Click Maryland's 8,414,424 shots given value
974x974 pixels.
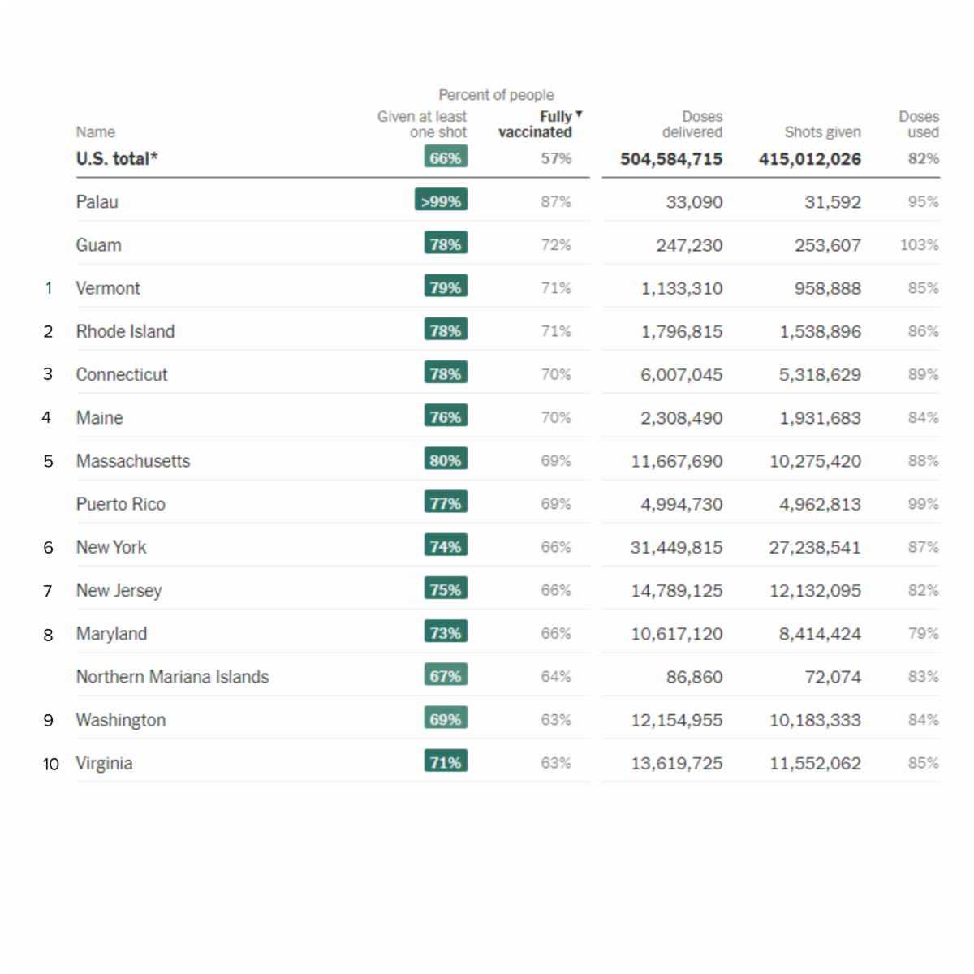tap(820, 634)
